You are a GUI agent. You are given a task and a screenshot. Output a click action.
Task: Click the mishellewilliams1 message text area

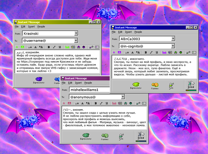(x=104, y=117)
